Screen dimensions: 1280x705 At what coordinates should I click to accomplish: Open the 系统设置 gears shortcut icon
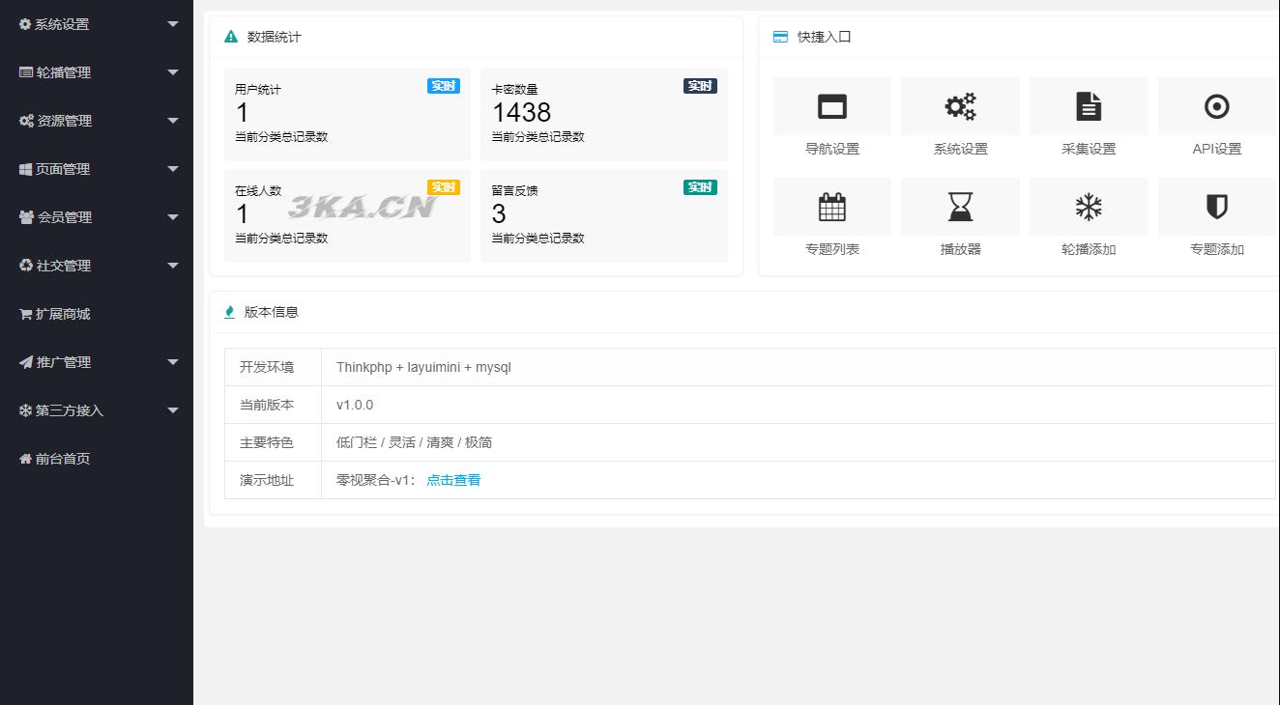960,106
